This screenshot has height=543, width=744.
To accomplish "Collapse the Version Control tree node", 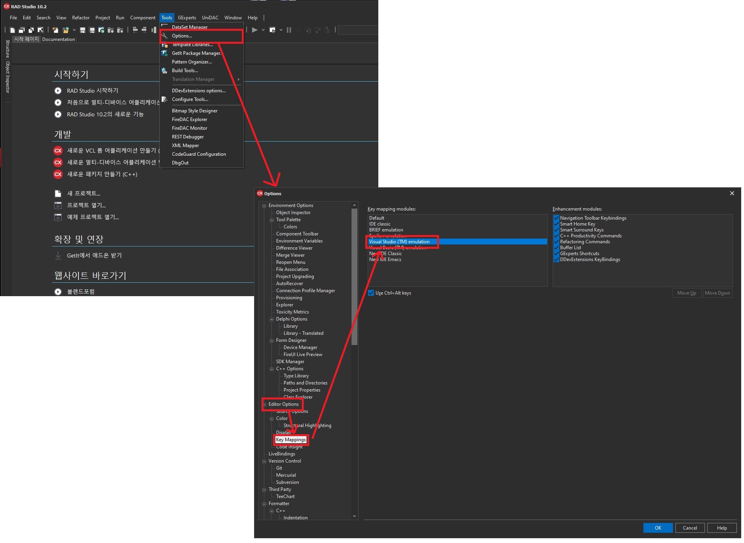I will (264, 461).
